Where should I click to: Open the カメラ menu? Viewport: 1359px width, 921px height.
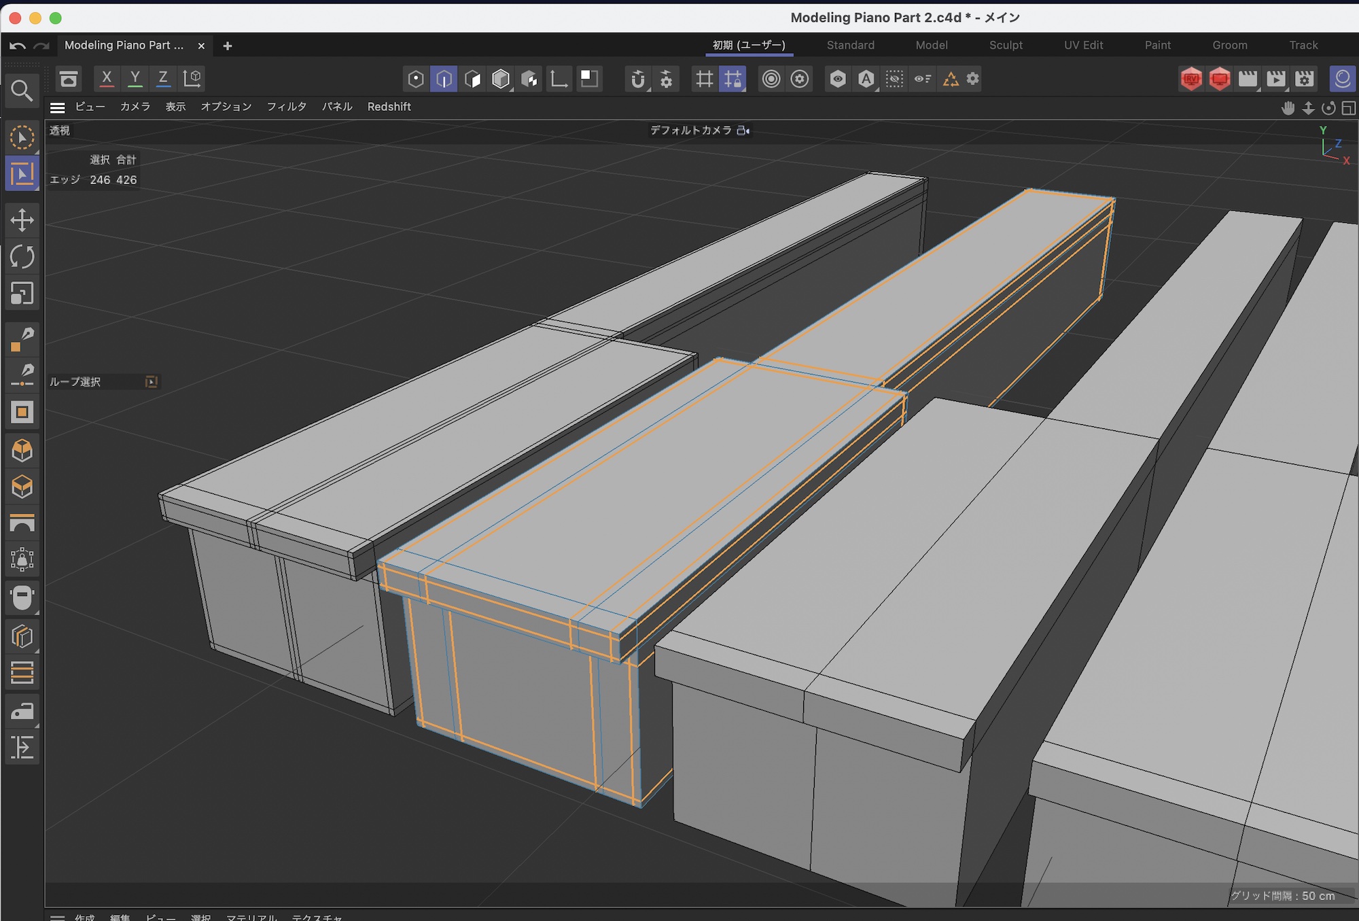tap(135, 107)
